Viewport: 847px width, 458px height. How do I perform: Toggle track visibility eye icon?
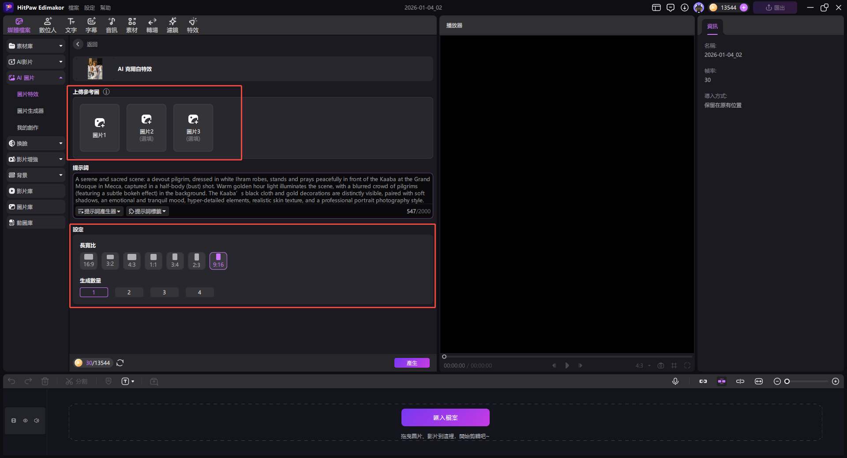25,421
